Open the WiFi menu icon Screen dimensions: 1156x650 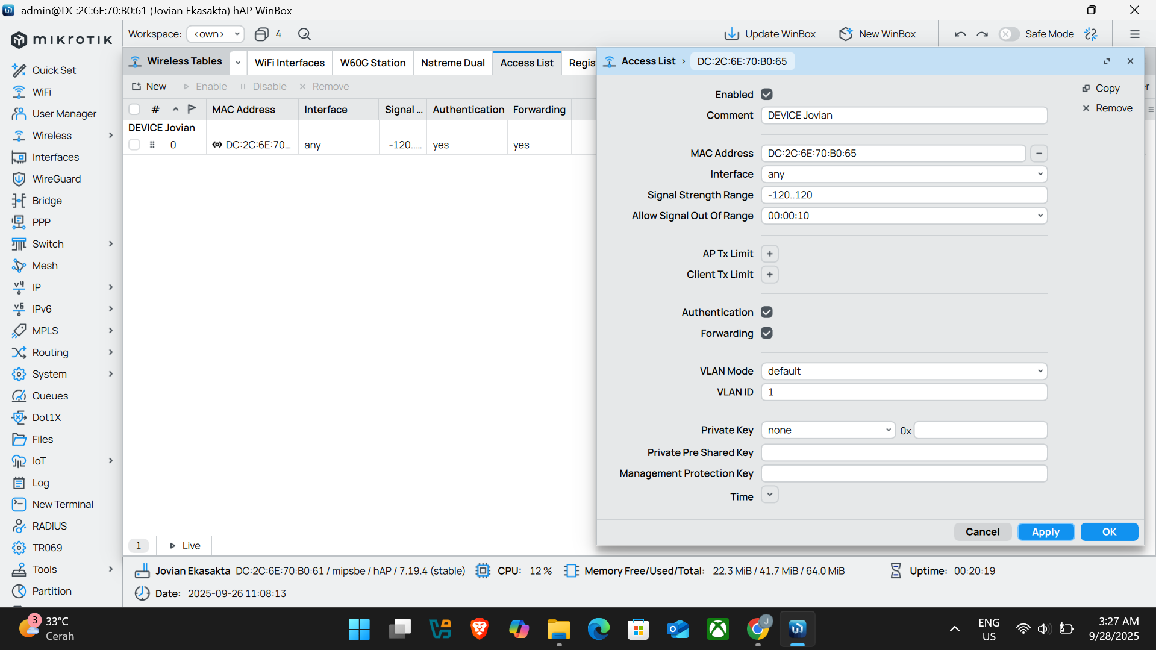[x=19, y=92]
